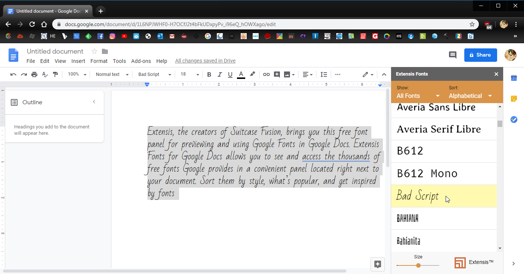Open the Calendar side panel icon
The image size is (524, 274).
[x=514, y=78]
